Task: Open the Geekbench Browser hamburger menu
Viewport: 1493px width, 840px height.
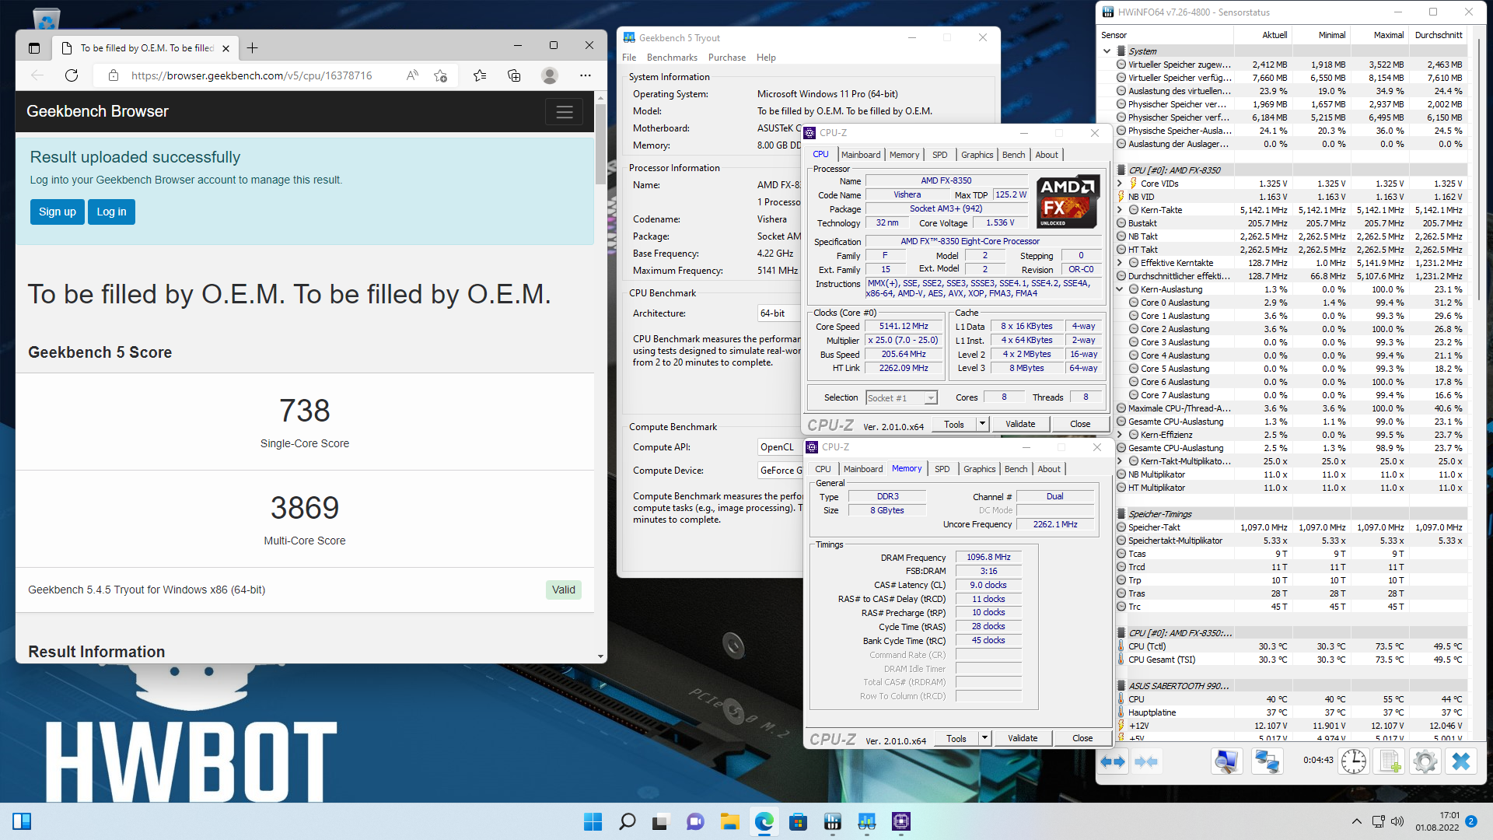Action: tap(565, 112)
